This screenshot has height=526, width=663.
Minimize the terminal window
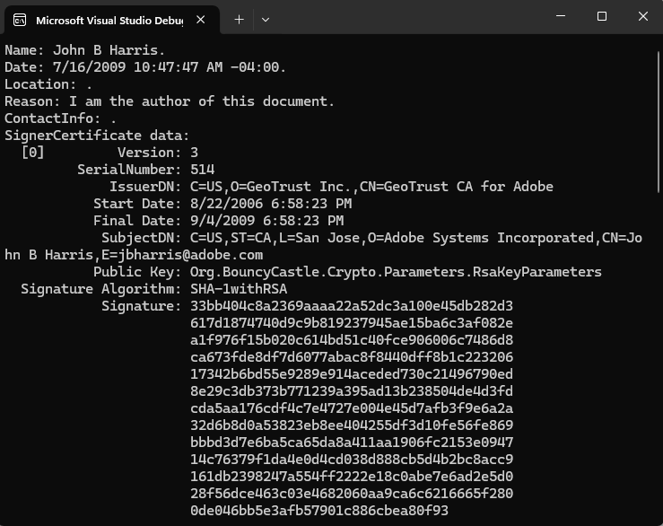560,17
